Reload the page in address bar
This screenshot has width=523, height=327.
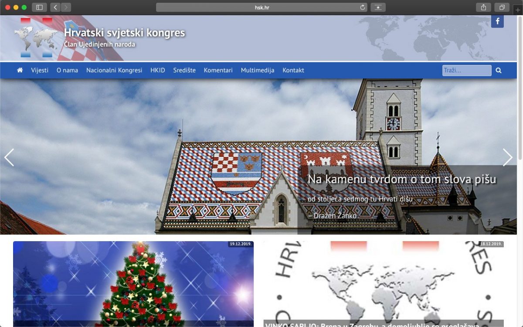[x=362, y=7]
